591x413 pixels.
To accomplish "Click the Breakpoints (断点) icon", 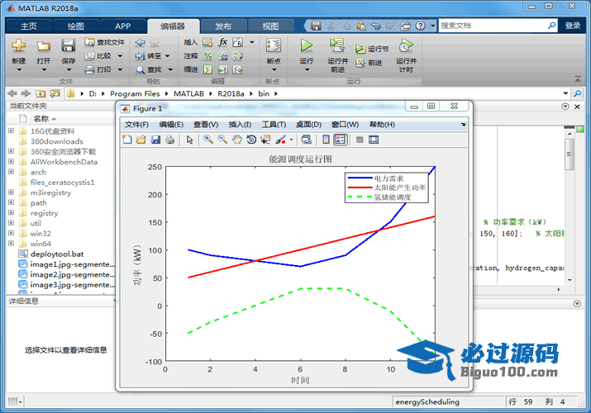I will [274, 46].
